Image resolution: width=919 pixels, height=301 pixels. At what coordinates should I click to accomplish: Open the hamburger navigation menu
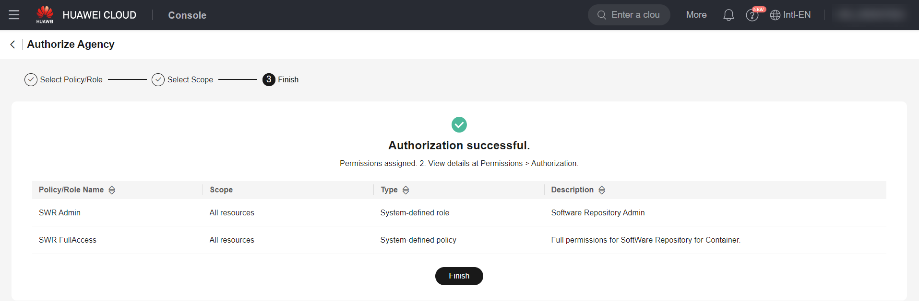click(x=14, y=15)
